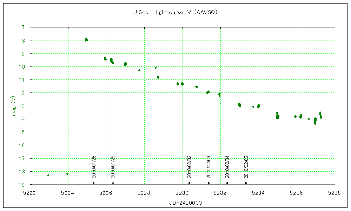Click the black dot below the 2010/02/05 label
The height and width of the screenshot is (211, 351).
coord(246,183)
